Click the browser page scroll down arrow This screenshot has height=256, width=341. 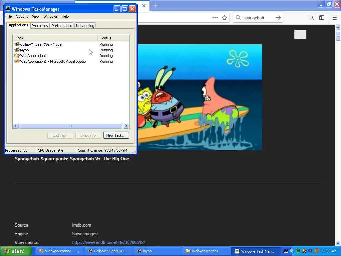point(338,243)
